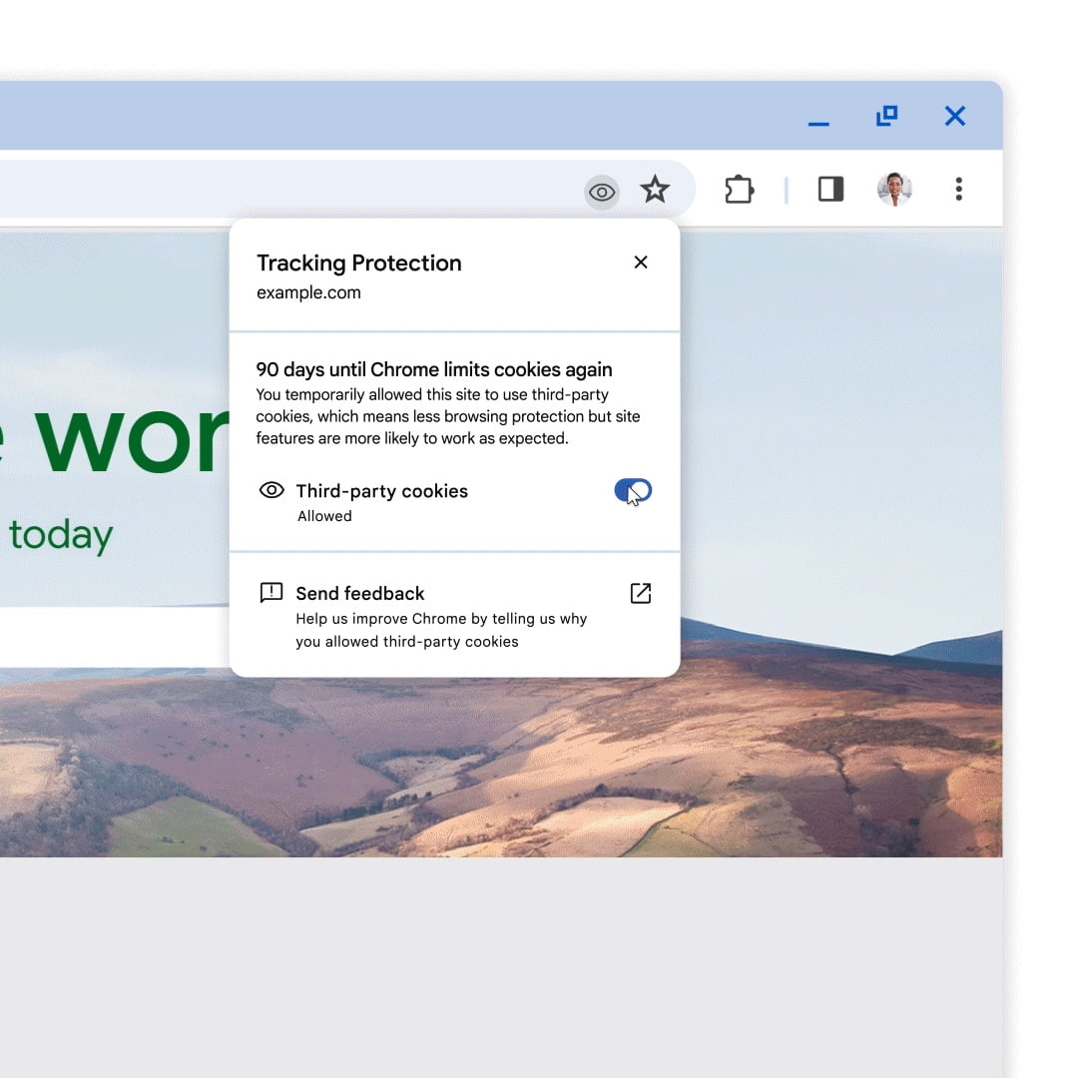Open Chrome's three-dot menu
The width and height of the screenshot is (1078, 1078).
tap(958, 189)
